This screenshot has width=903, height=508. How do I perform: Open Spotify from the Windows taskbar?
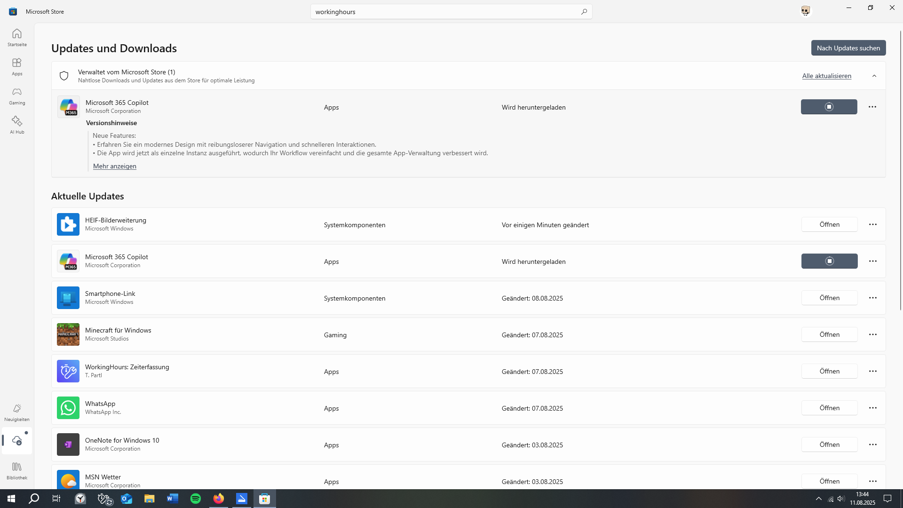pyautogui.click(x=196, y=499)
